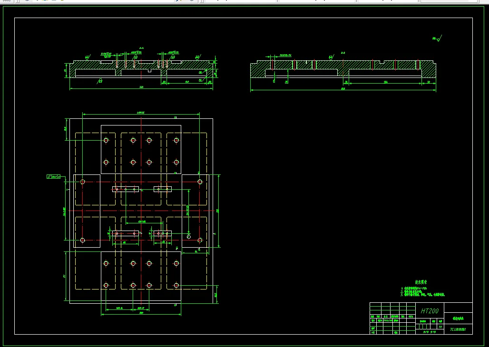Select the 264 dimension in B-B section
The width and height of the screenshot is (489, 347).
tap(385, 82)
